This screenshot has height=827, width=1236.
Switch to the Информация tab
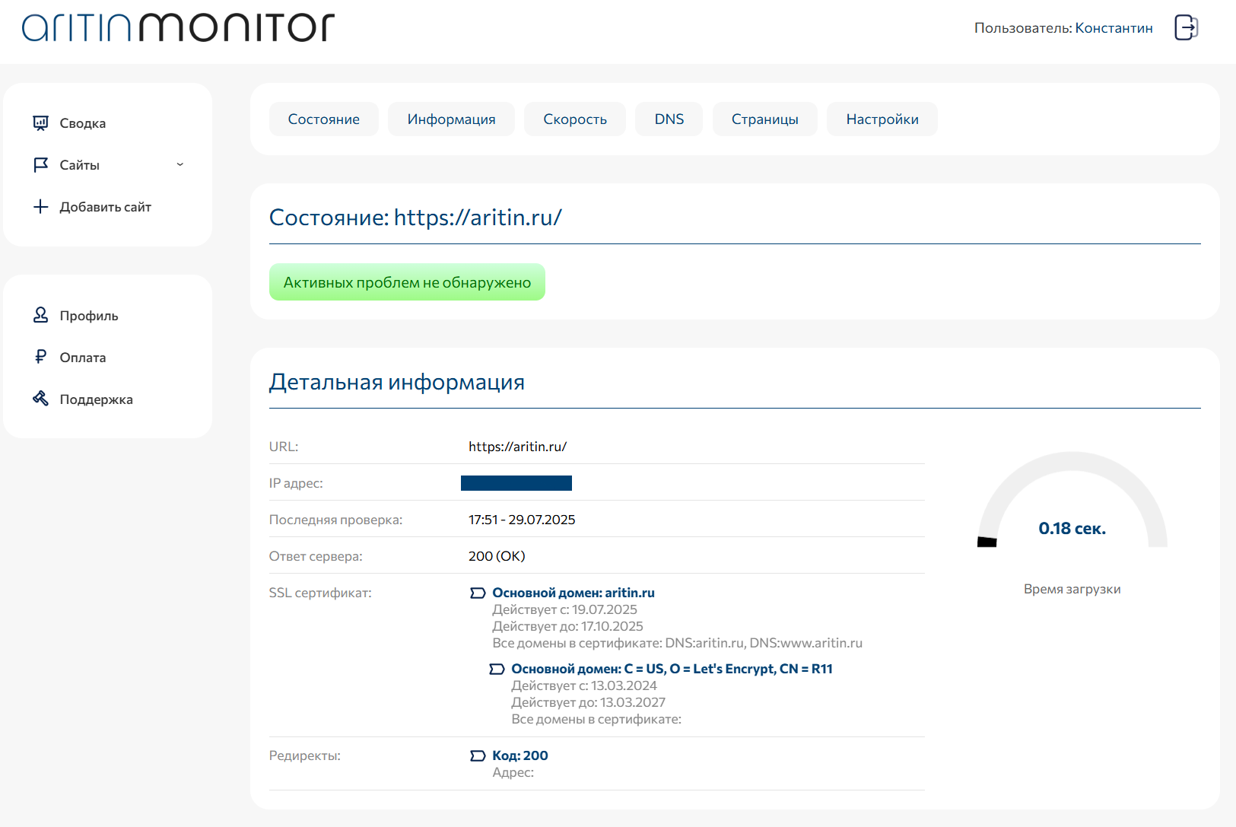coord(451,119)
